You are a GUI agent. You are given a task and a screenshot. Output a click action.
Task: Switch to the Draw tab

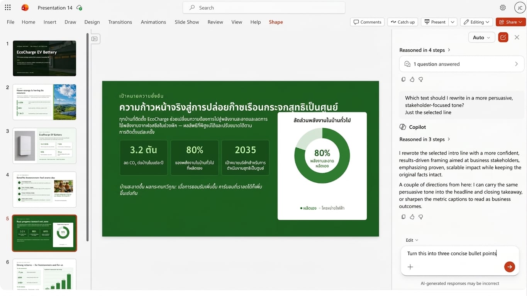click(x=70, y=22)
